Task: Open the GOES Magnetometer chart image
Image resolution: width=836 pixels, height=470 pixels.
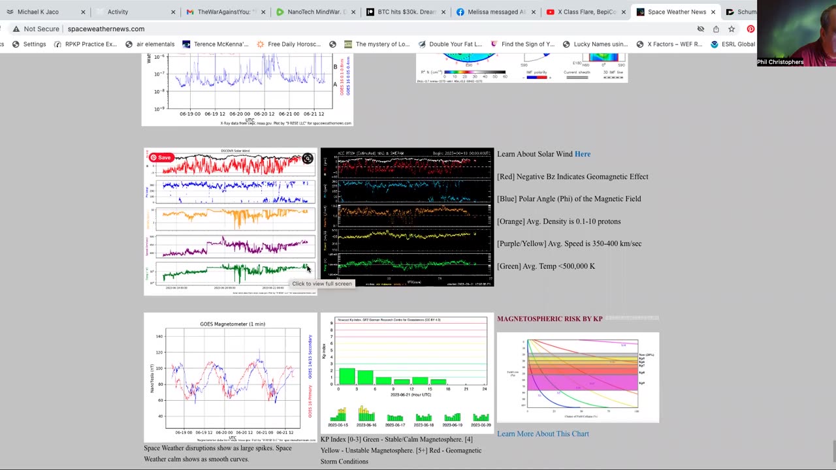Action: (x=231, y=377)
